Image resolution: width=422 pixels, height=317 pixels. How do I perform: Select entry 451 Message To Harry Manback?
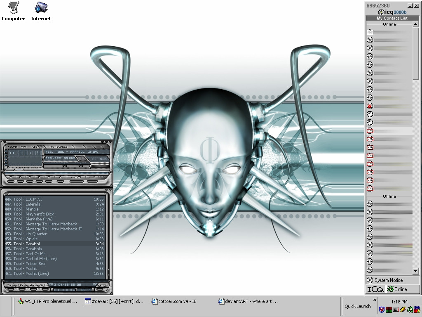point(54,224)
